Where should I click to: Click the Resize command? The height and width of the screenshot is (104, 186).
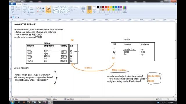click(31, 10)
